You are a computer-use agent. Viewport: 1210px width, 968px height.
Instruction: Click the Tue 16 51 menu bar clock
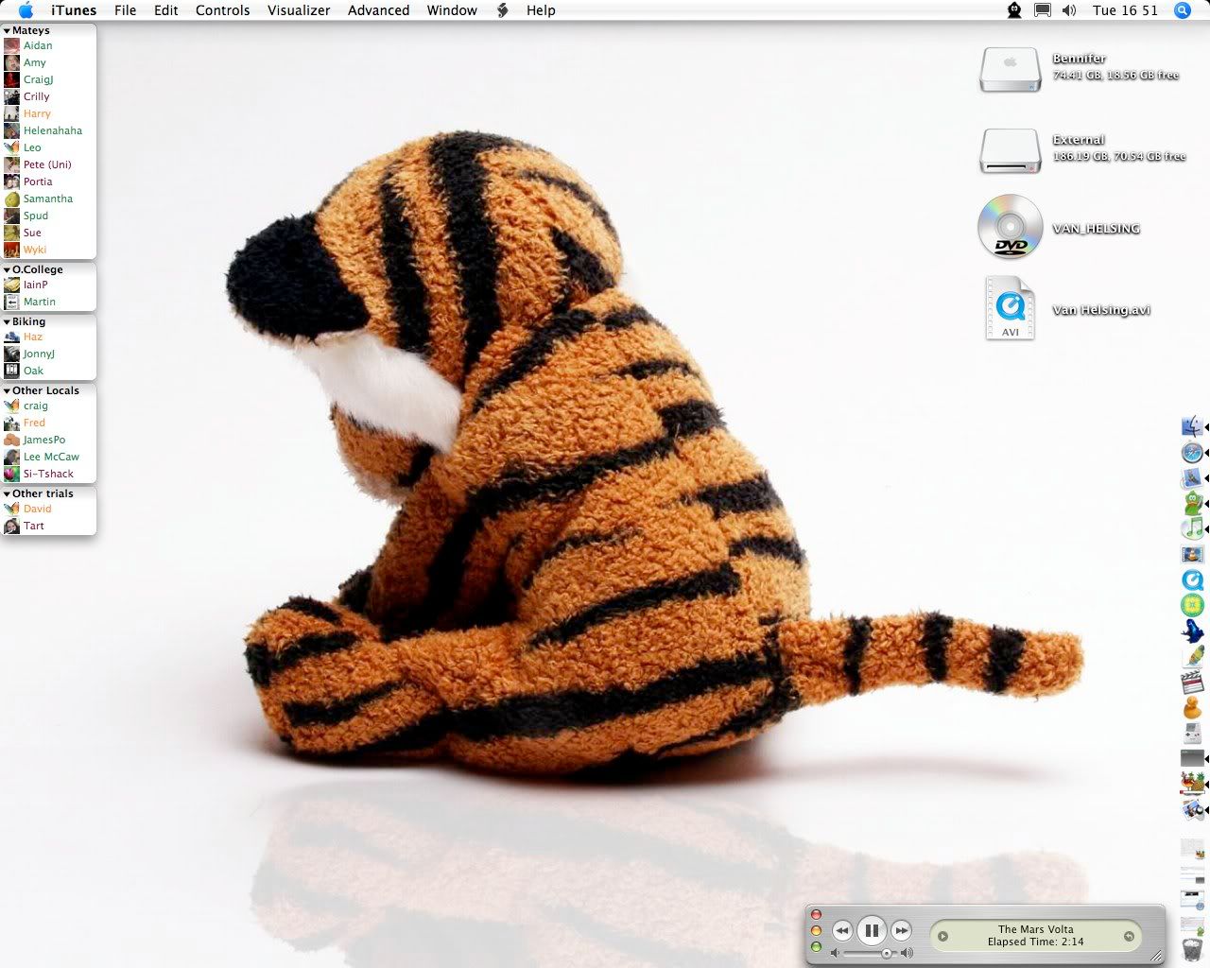pyautogui.click(x=1125, y=10)
